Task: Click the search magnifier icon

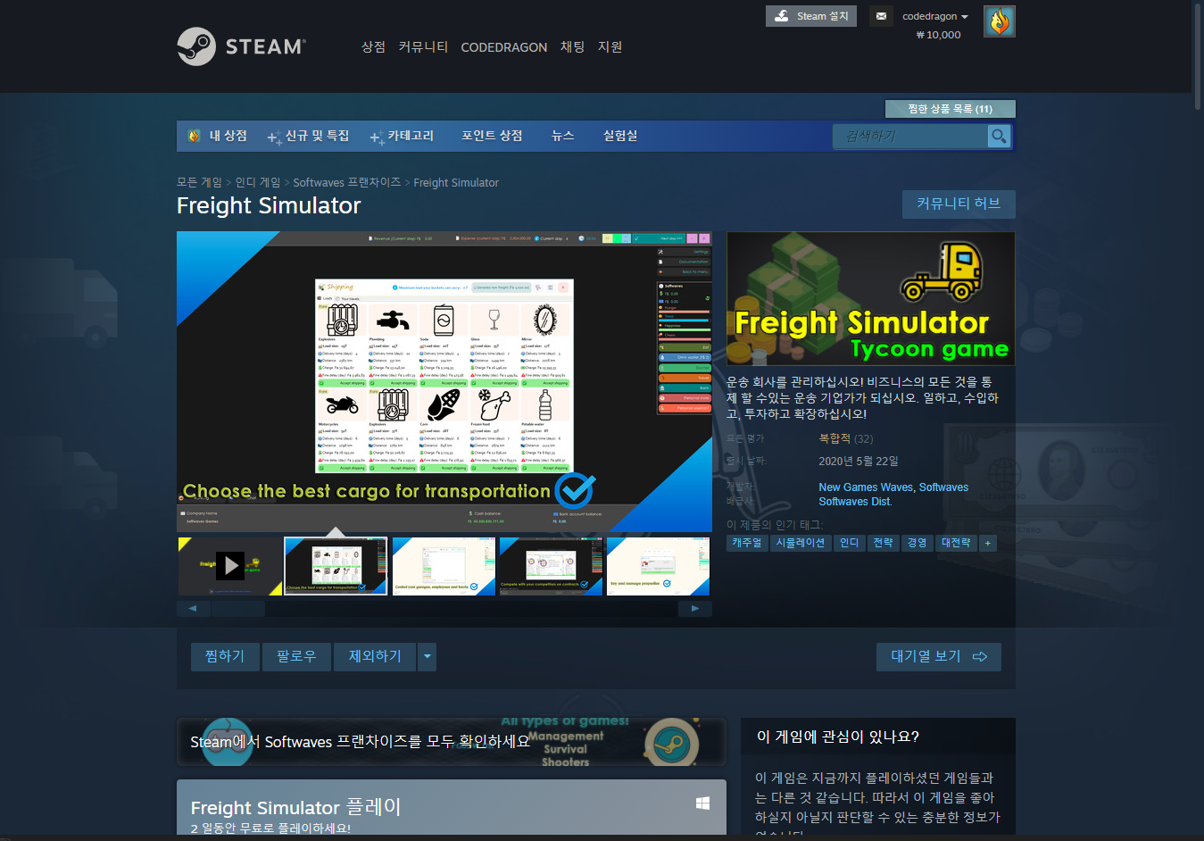Action: click(x=999, y=136)
